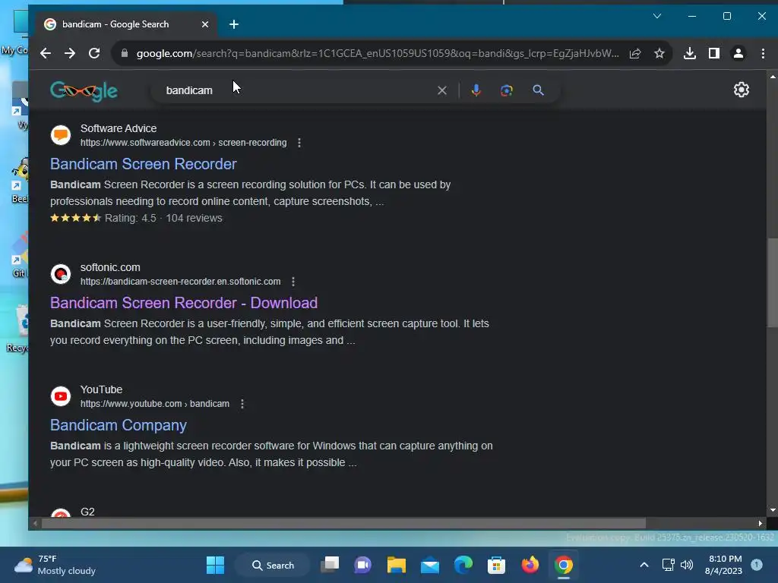Image resolution: width=778 pixels, height=583 pixels.
Task: Click the vertical scrollbar thumb
Action: (x=772, y=282)
